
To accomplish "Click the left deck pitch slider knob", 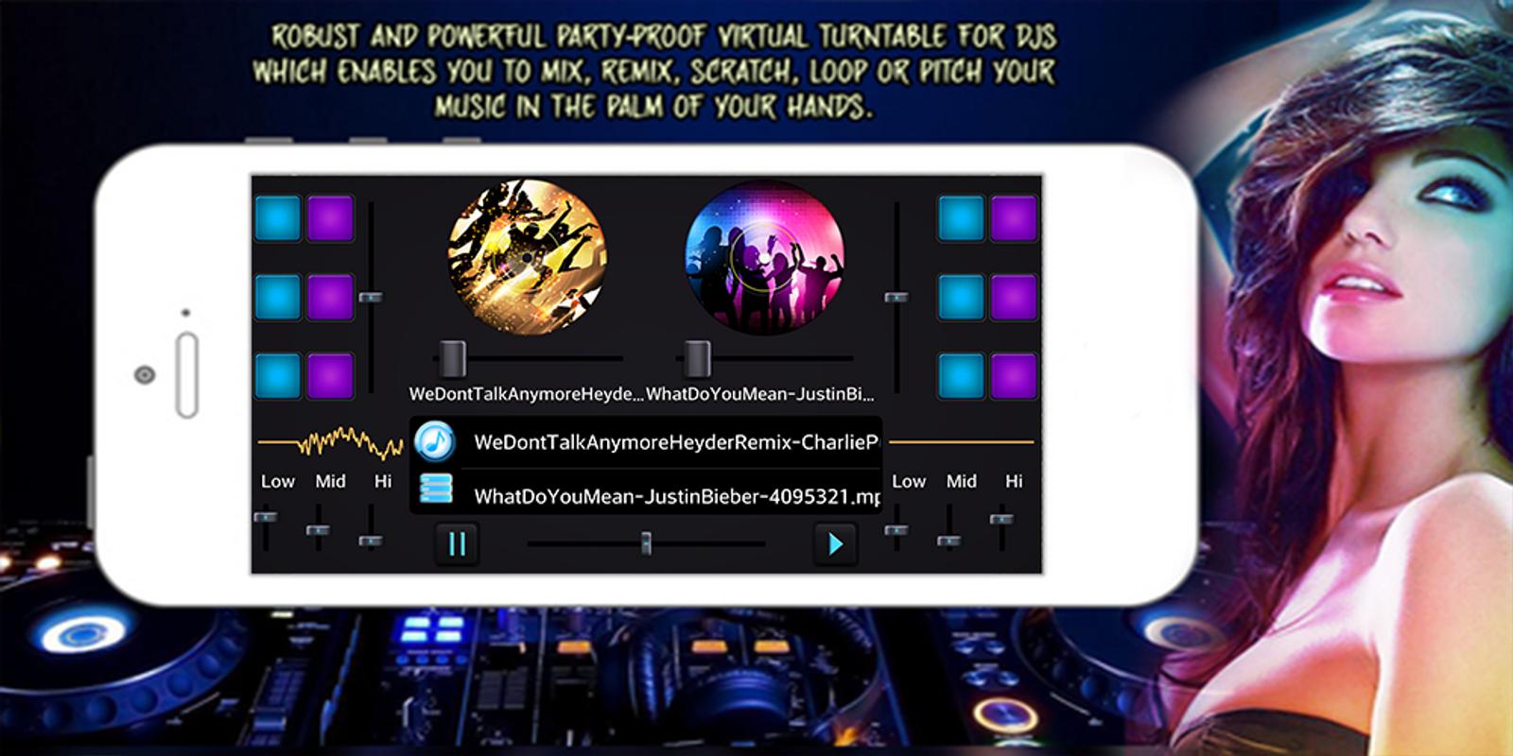I will (x=454, y=359).
